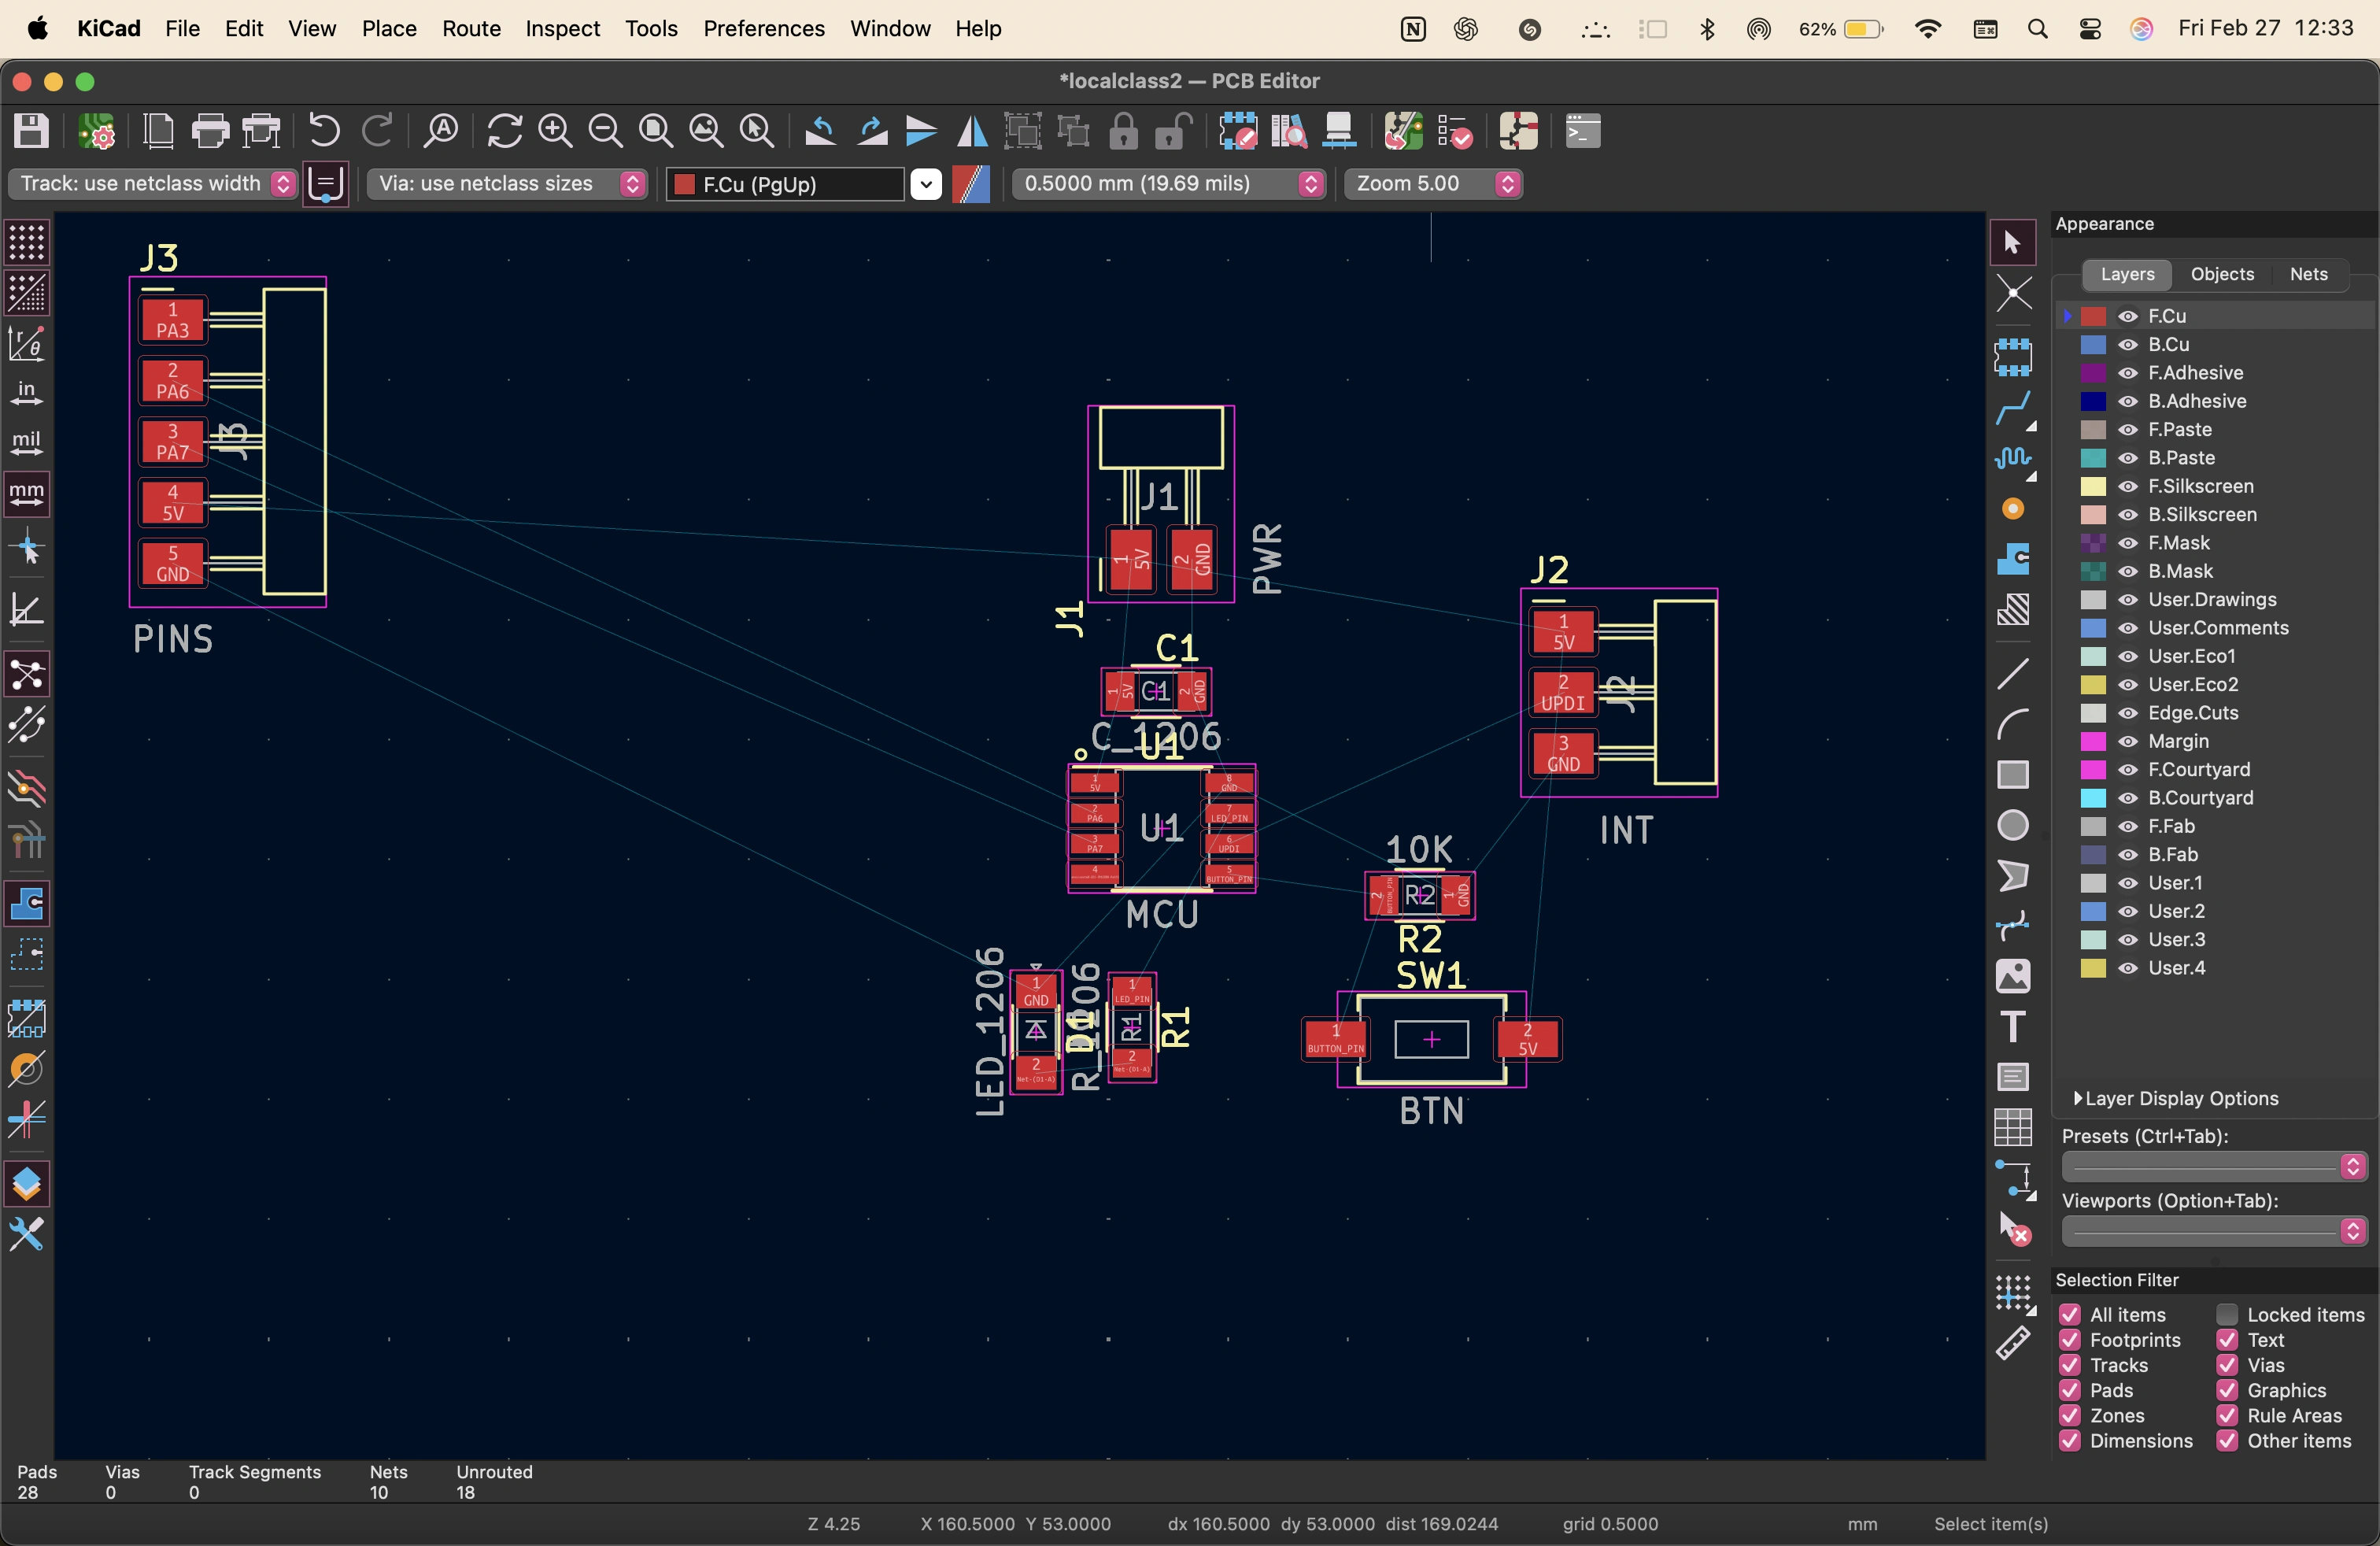Switch to the Objects tab
2380x1546 pixels.
2222,274
